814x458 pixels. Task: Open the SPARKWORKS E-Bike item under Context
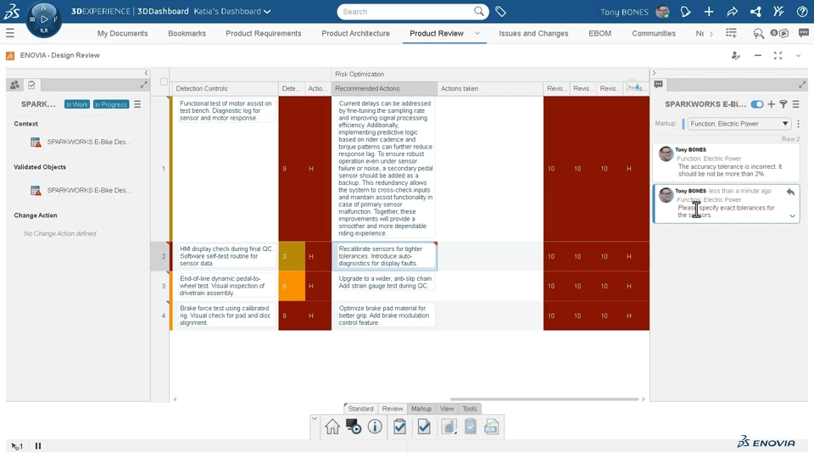pos(88,142)
